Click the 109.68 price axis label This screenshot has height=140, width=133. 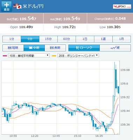coord(125,70)
